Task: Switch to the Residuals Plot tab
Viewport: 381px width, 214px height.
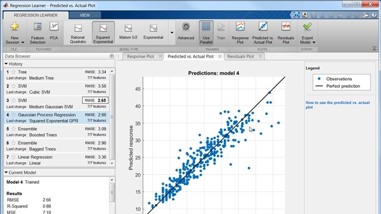Action: [x=241, y=56]
